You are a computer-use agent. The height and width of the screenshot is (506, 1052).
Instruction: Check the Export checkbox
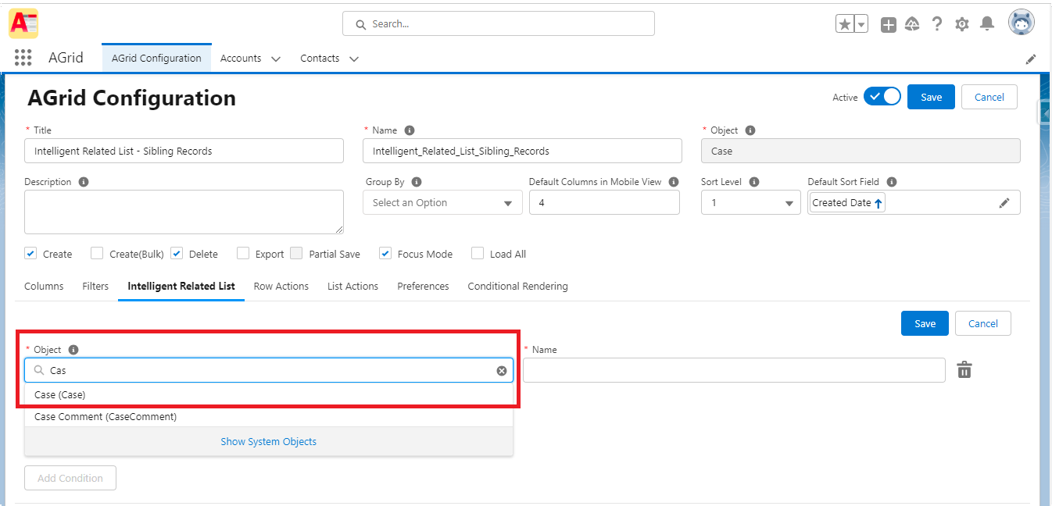coord(243,253)
